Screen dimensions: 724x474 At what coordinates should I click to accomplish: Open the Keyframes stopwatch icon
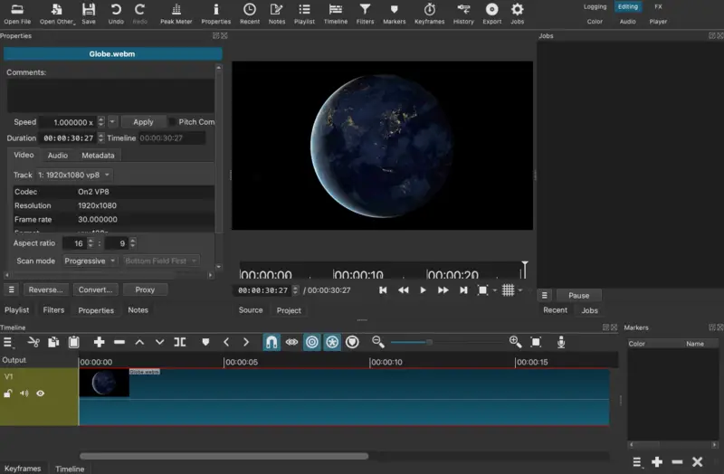(429, 14)
